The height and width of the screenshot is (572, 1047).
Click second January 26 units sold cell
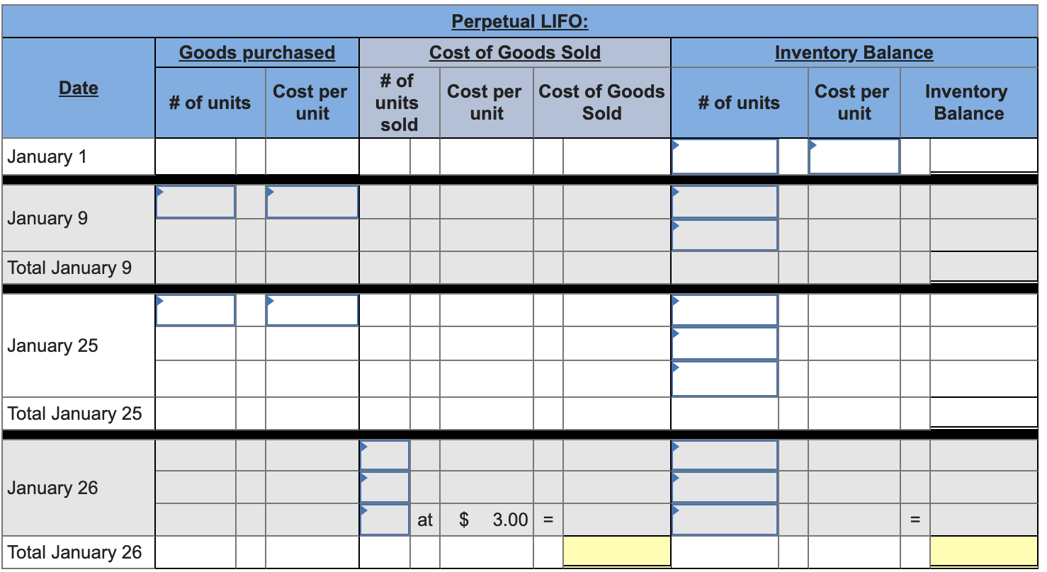tap(385, 487)
